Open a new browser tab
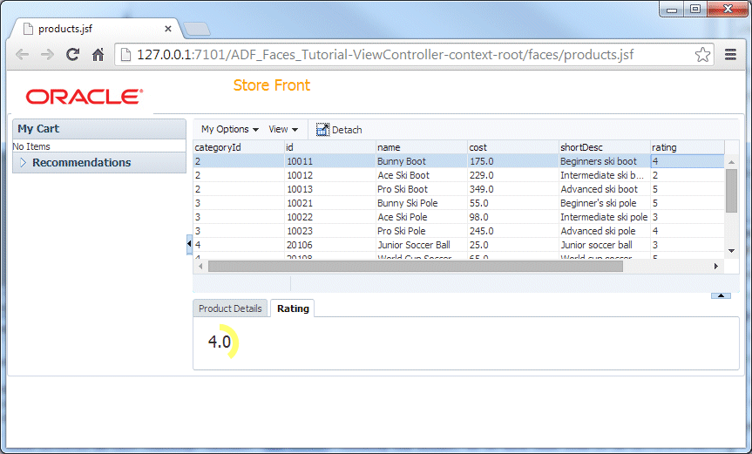The height and width of the screenshot is (454, 752). [x=197, y=30]
